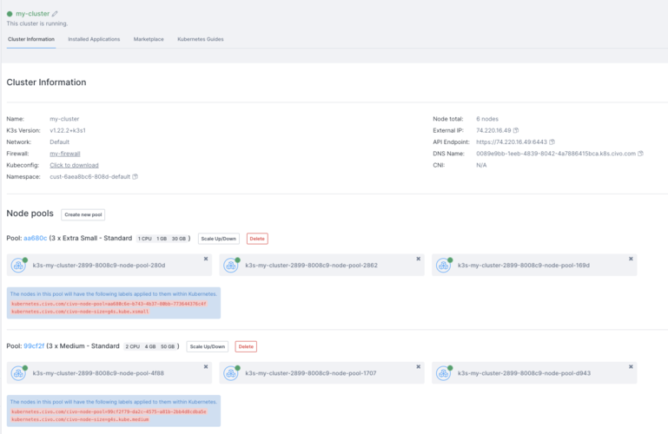Image resolution: width=668 pixels, height=434 pixels.
Task: Click the Cluster Information heading
Action: (x=46, y=82)
